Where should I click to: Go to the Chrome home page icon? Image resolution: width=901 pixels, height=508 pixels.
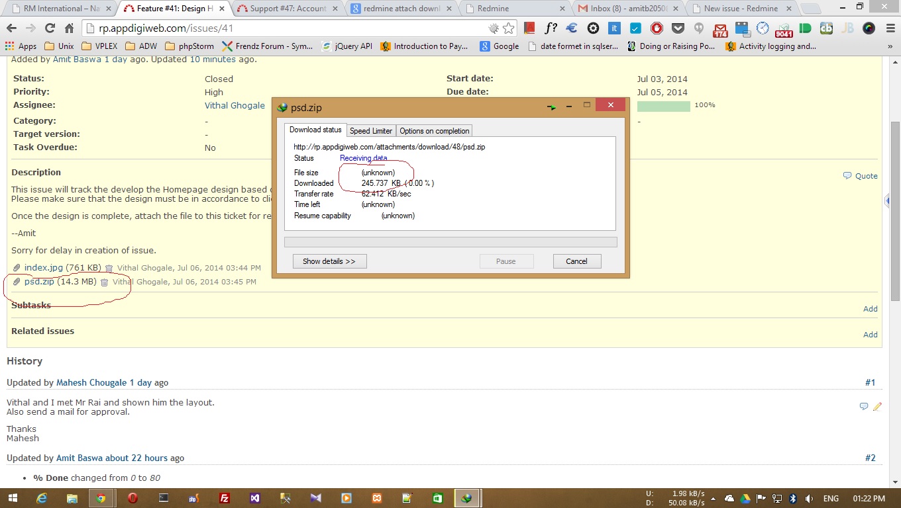pos(69,28)
